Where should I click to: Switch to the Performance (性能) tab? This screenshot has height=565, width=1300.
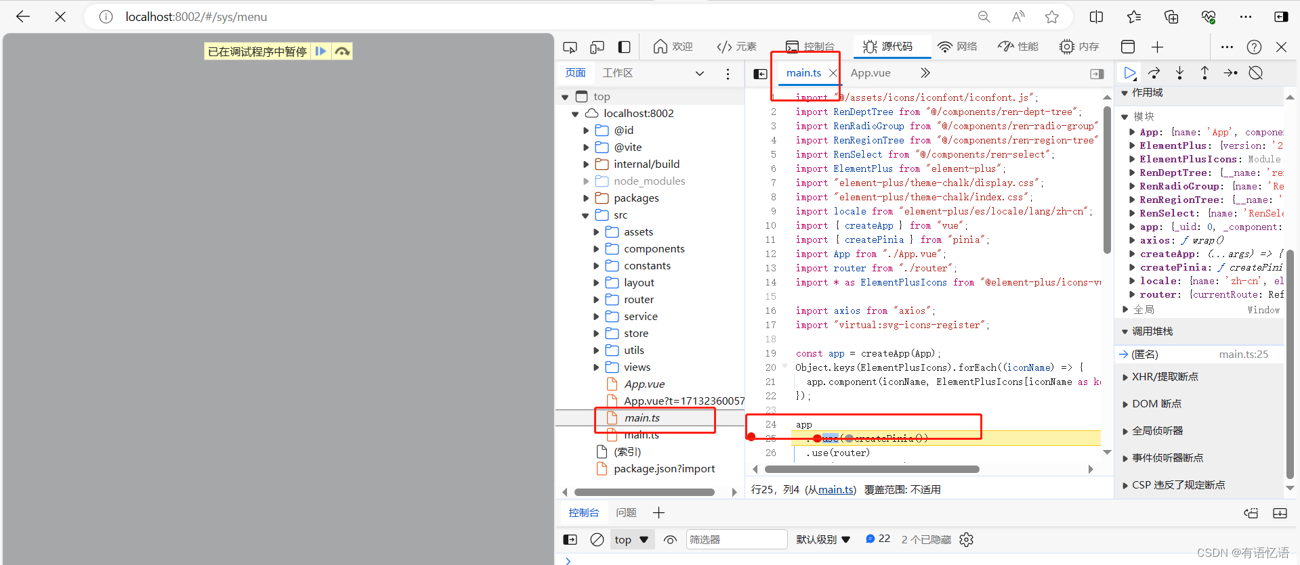point(1018,47)
